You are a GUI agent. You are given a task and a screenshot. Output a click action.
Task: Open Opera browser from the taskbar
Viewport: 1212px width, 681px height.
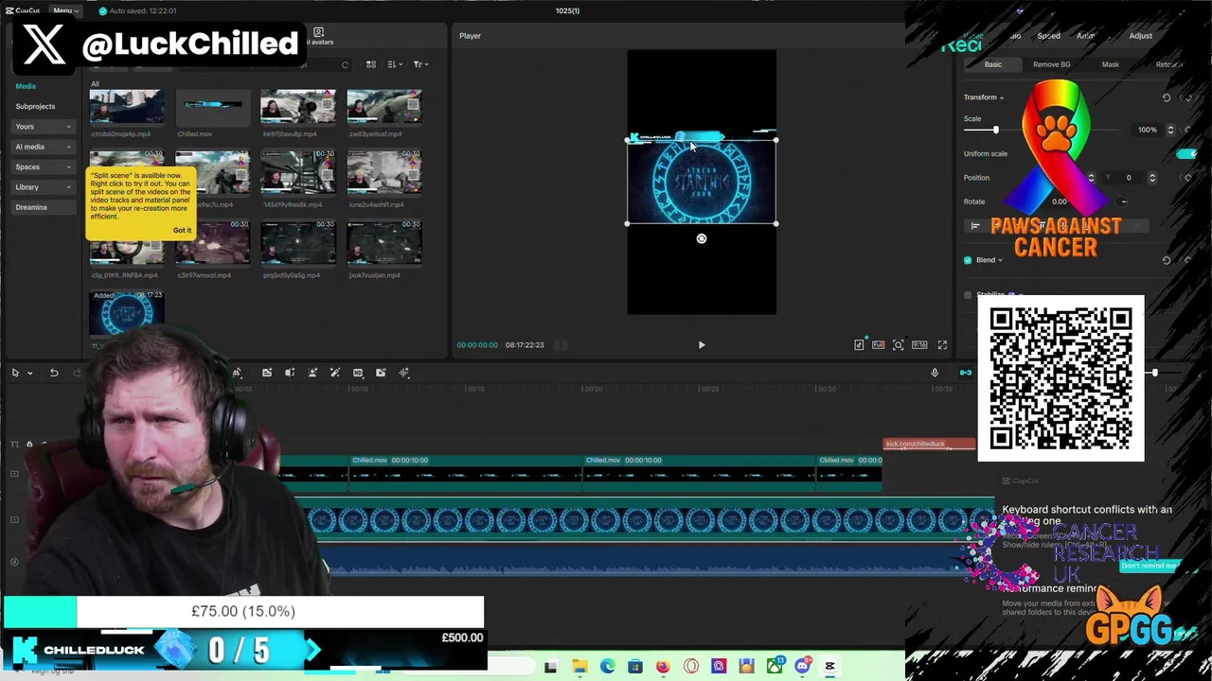[x=691, y=667]
